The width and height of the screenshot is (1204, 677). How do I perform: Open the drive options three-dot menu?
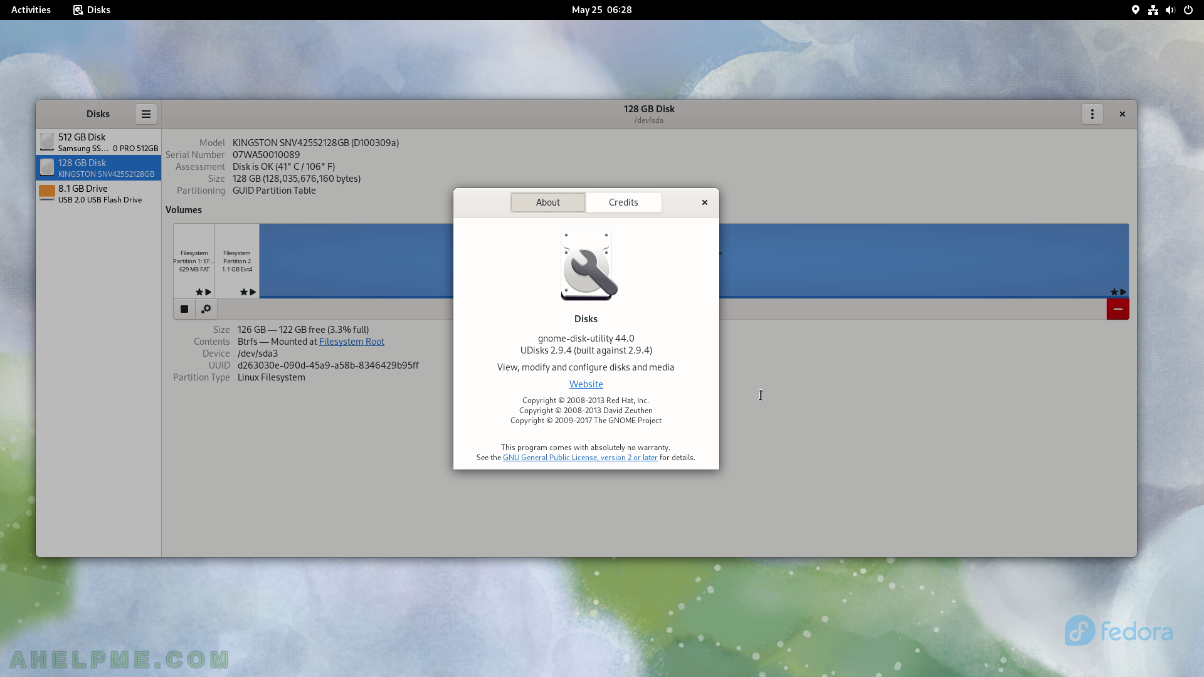pyautogui.click(x=1092, y=114)
